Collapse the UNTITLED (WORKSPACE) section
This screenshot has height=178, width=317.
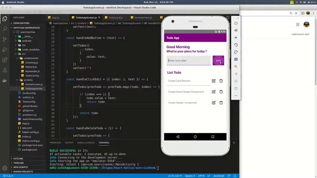tap(26, 28)
